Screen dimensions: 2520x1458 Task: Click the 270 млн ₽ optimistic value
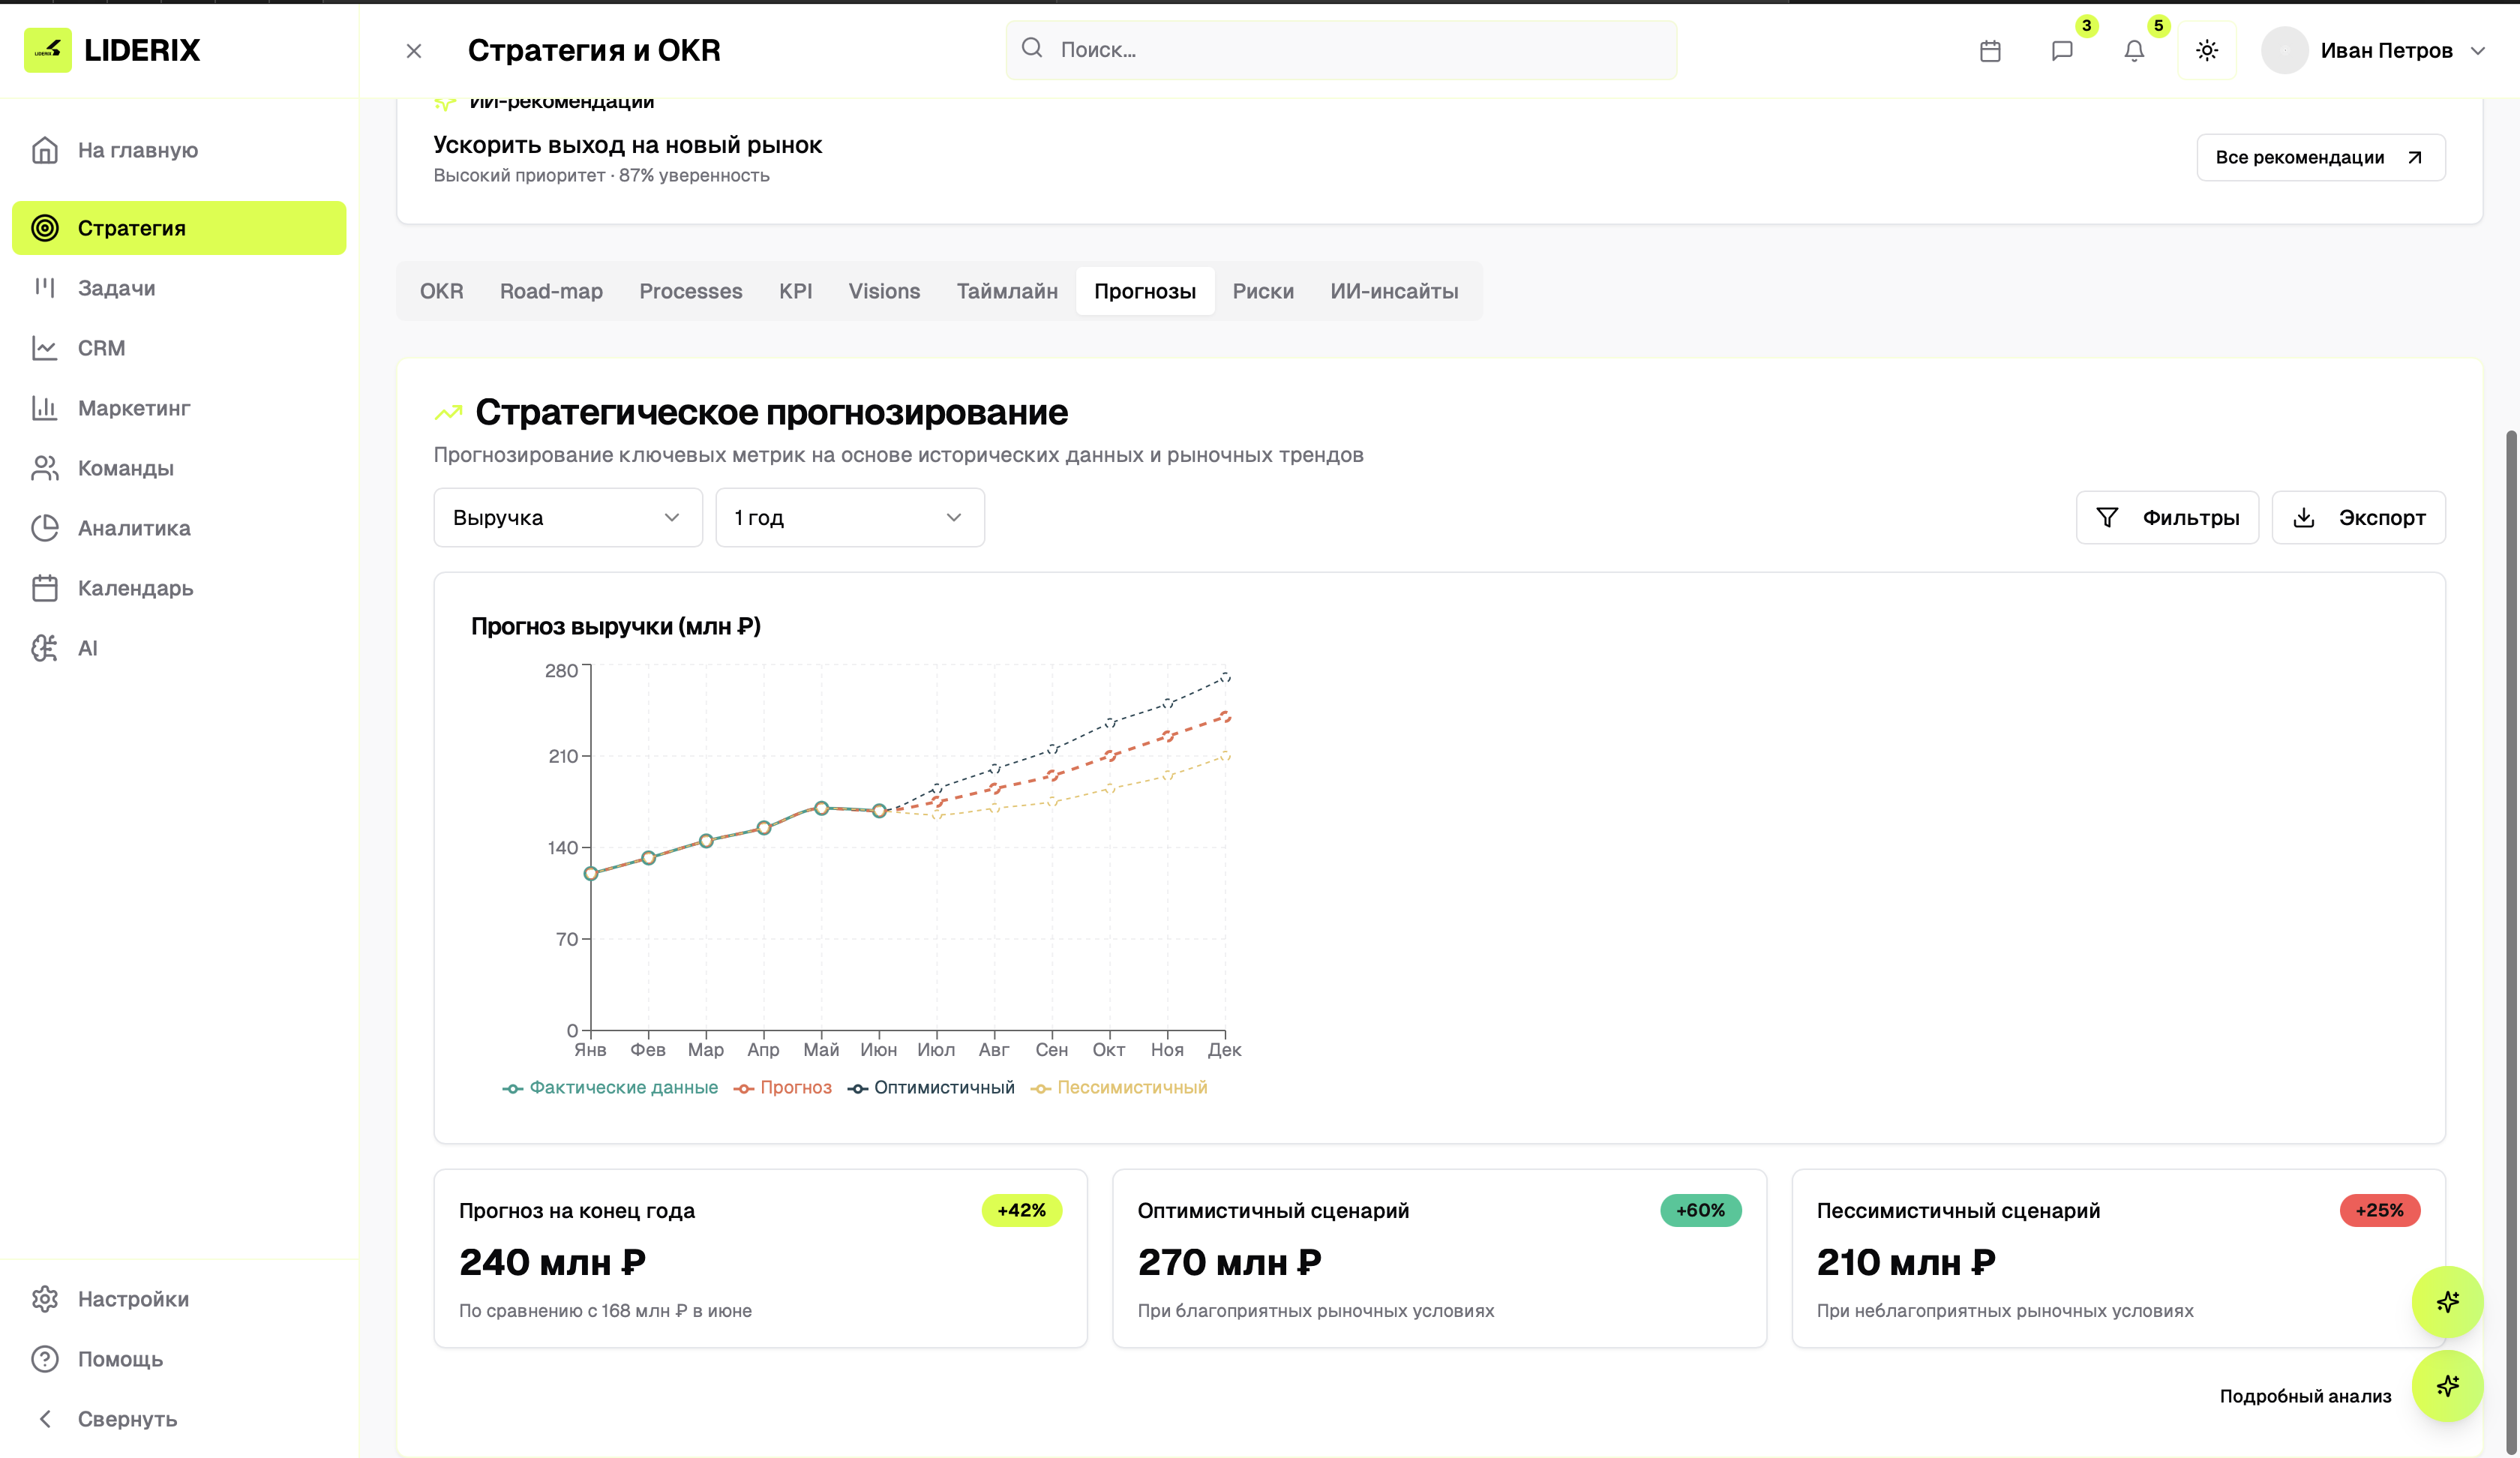pyautogui.click(x=1230, y=1262)
